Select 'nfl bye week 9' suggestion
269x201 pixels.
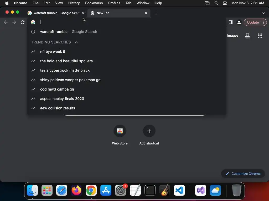click(127, 52)
